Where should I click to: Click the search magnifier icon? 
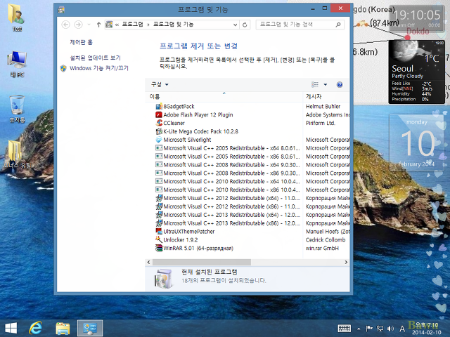[338, 25]
